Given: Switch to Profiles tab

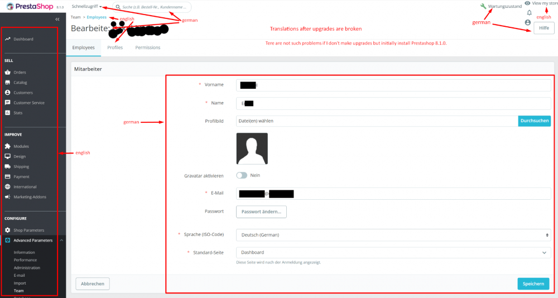Looking at the screenshot, I should (115, 47).
